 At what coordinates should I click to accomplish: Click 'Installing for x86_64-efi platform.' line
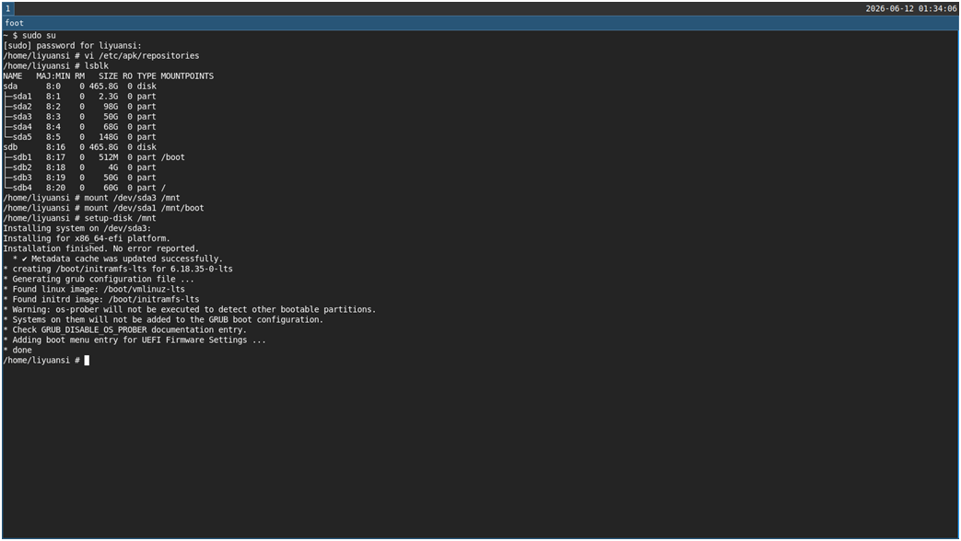pyautogui.click(x=87, y=238)
